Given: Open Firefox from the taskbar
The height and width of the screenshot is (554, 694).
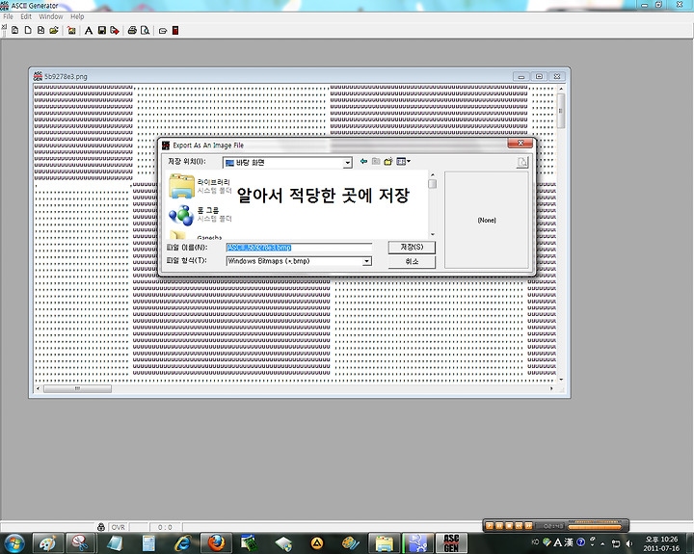Looking at the screenshot, I should coord(216,543).
